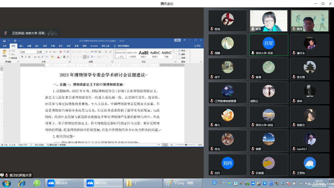Toggle italic formatting in the ribbon
This screenshot has width=334, height=188.
(x=26, y=57)
